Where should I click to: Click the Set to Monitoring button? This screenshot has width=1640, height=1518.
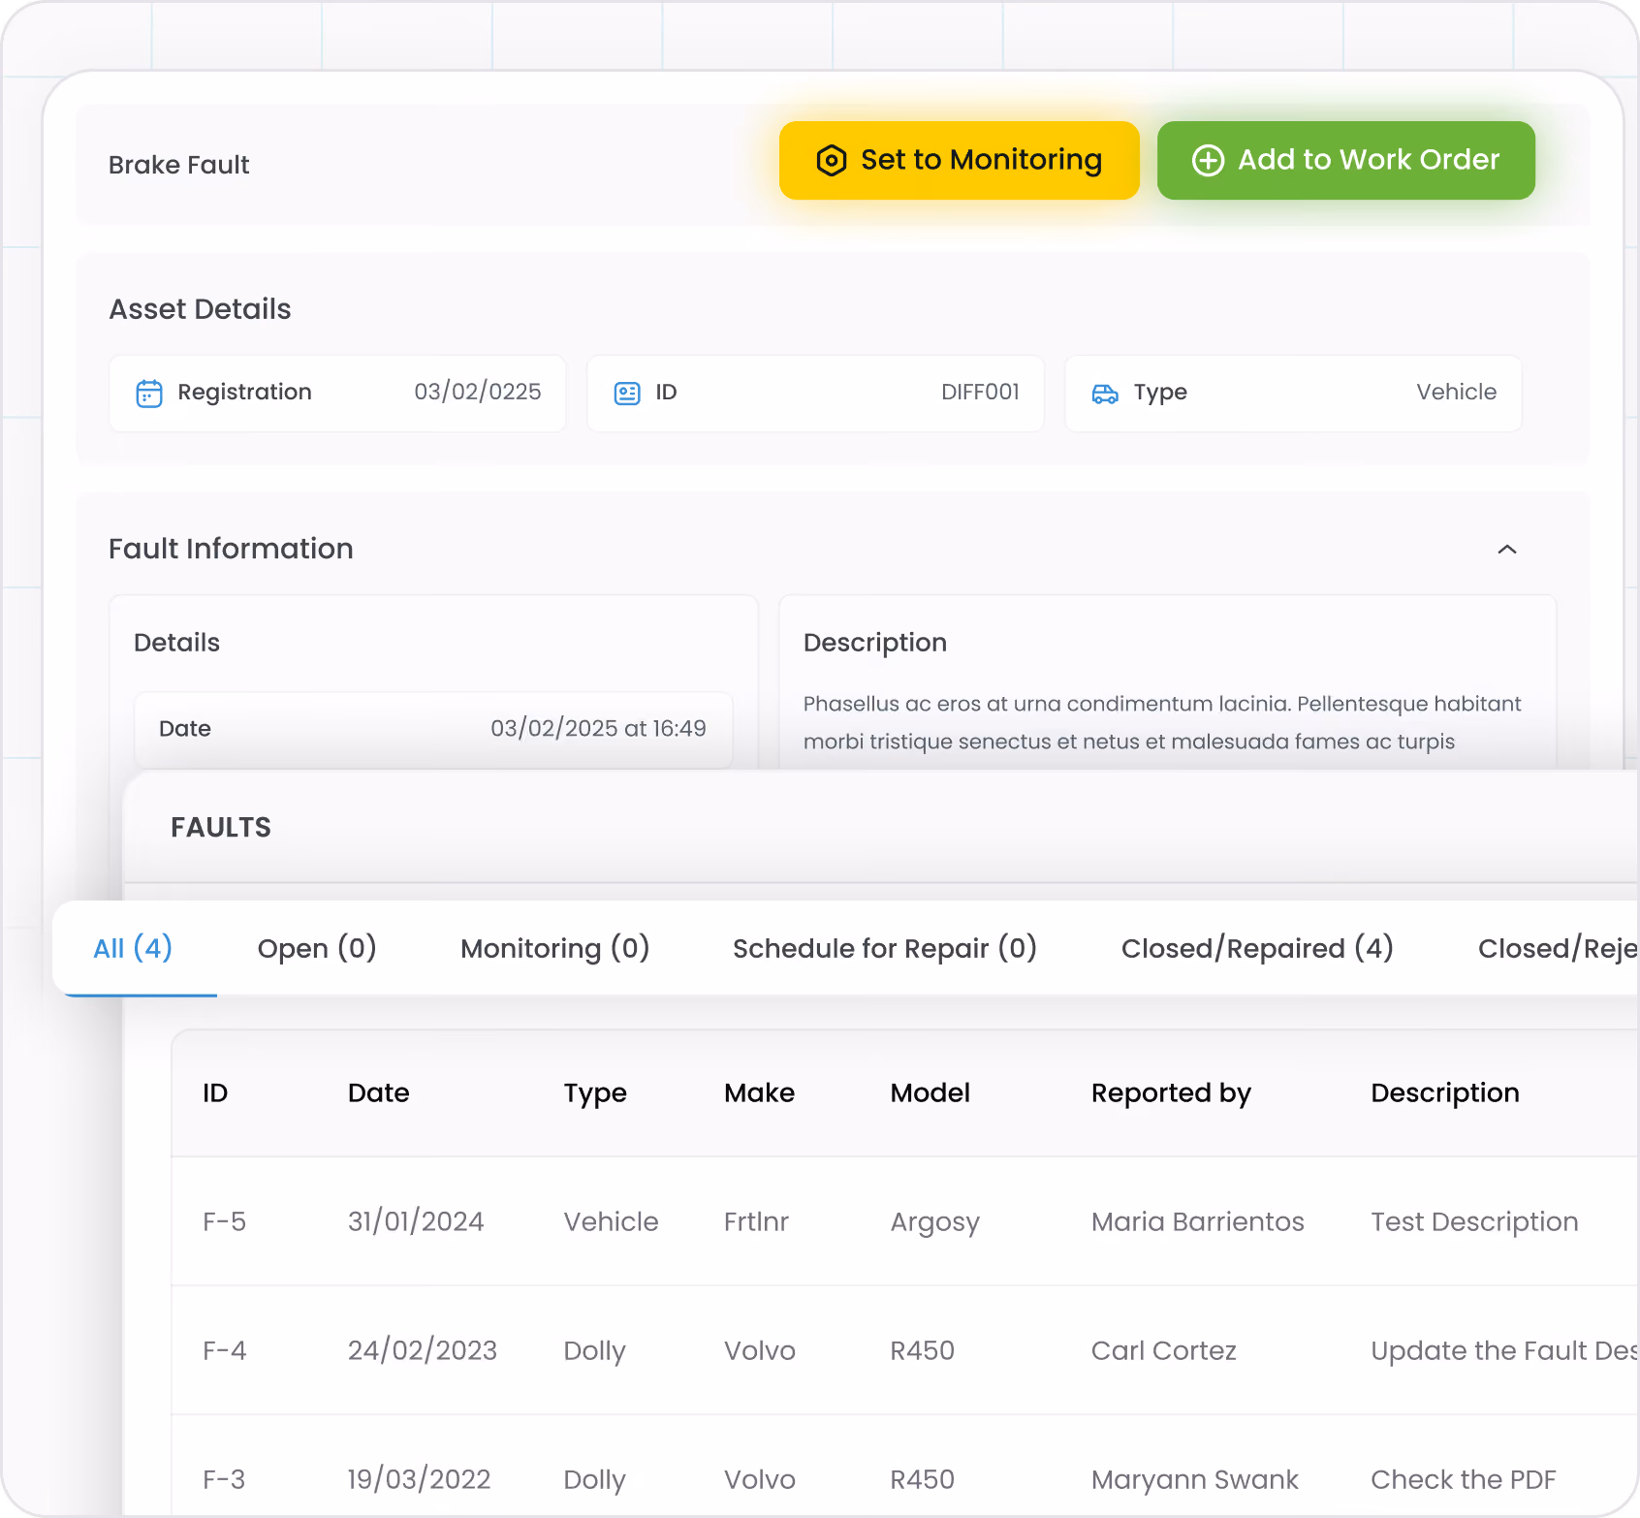(x=959, y=160)
